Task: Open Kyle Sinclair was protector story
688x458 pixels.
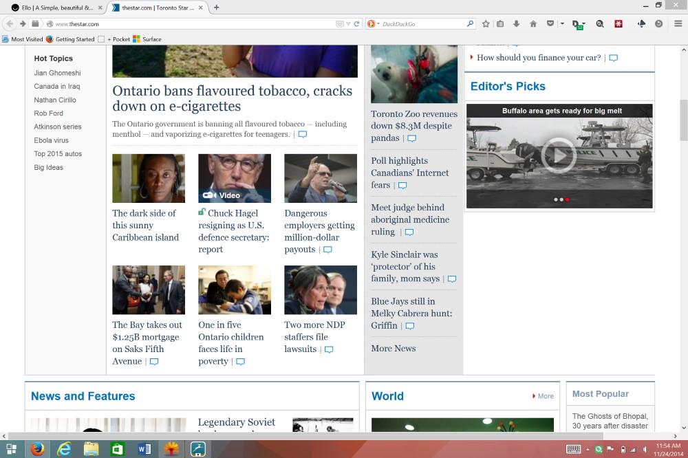Action: pyautogui.click(x=405, y=266)
